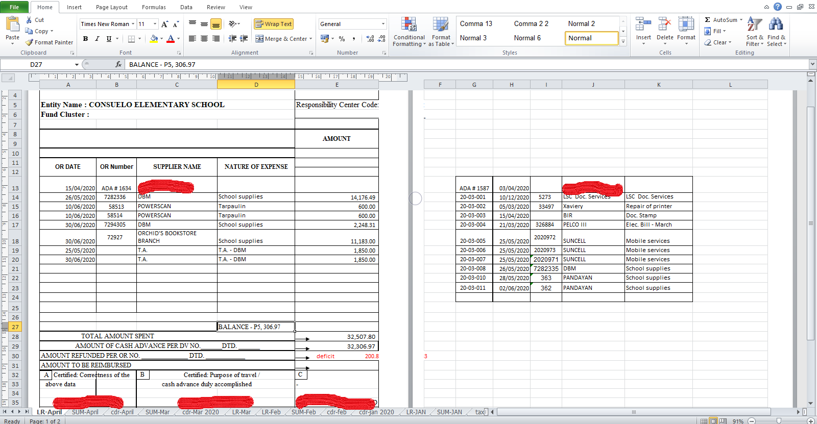Apply accounting number format
Screen dimensions: 817x424
pos(324,39)
